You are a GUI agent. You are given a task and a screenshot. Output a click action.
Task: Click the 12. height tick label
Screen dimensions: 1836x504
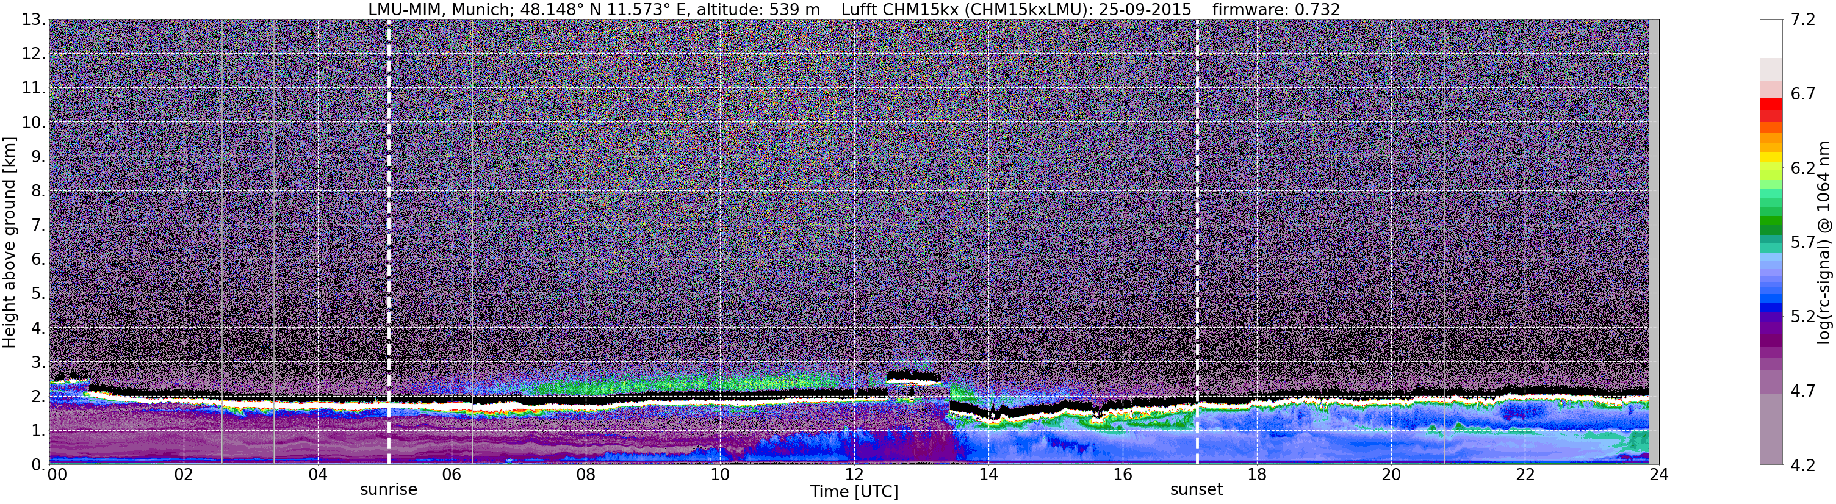(33, 54)
